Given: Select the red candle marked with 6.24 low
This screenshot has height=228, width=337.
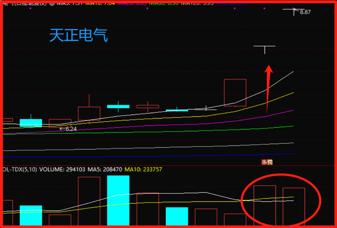Looking at the screenshot, I should coord(60,123).
